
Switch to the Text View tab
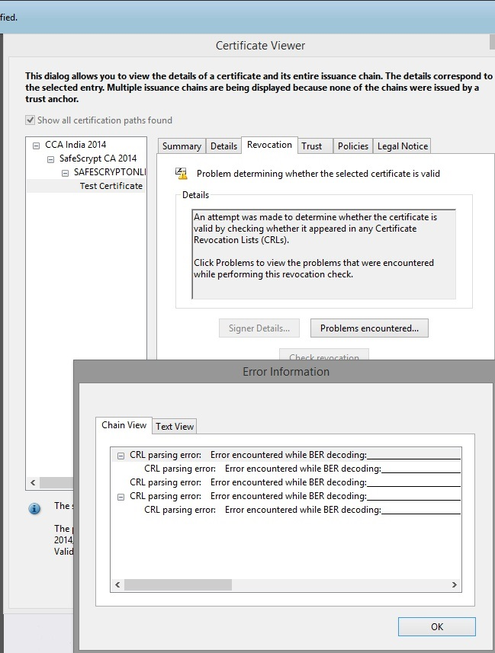pyautogui.click(x=175, y=427)
